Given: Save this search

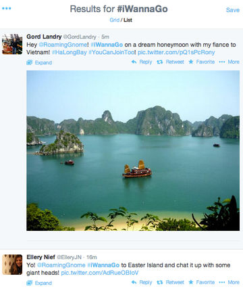Looking at the screenshot, I should click(233, 10).
